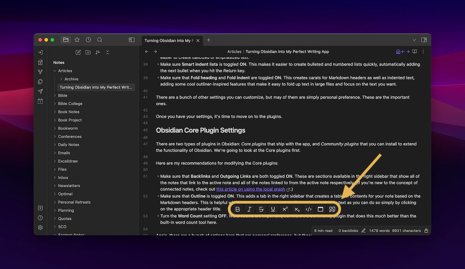Viewport: 465px width, 269px height.
Task: Click the purple home icon in header
Action: 398,52
